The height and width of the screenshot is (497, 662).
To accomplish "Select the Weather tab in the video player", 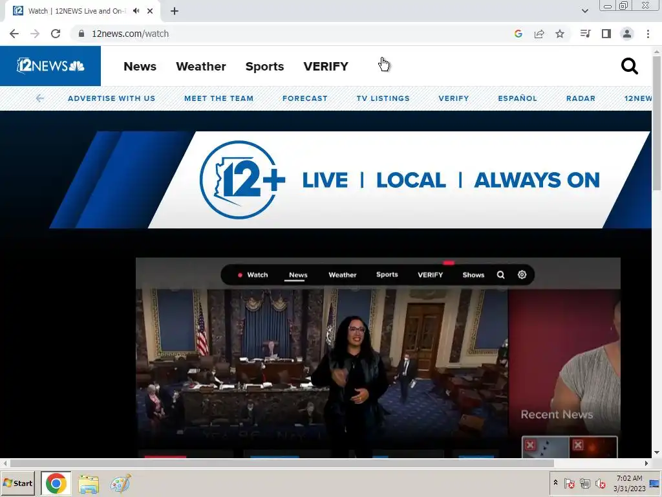I will click(343, 274).
